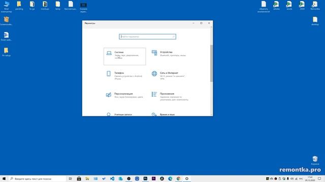Screen dimensions: 325x182
Task: Open the Система category in Settings
Action: tap(125, 56)
